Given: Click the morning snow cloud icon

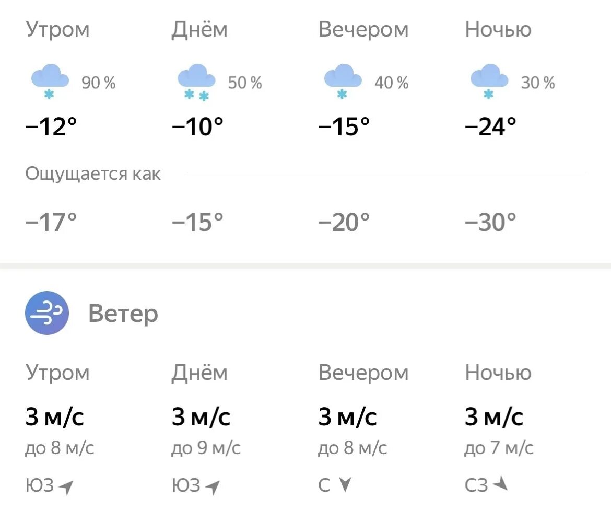Looking at the screenshot, I should click(x=50, y=81).
